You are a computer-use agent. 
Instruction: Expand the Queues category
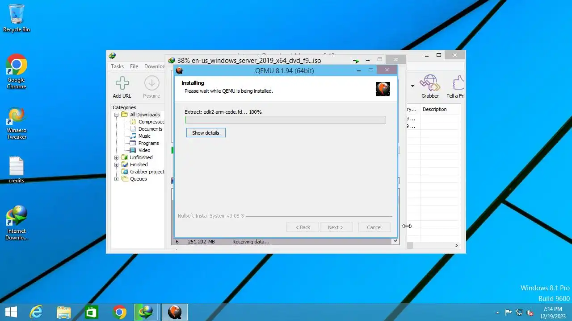[117, 179]
